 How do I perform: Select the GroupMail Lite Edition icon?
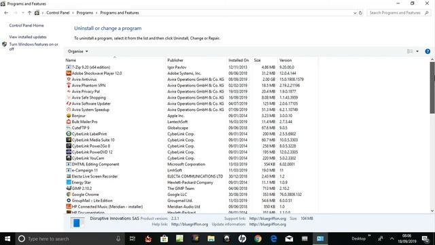(69, 201)
